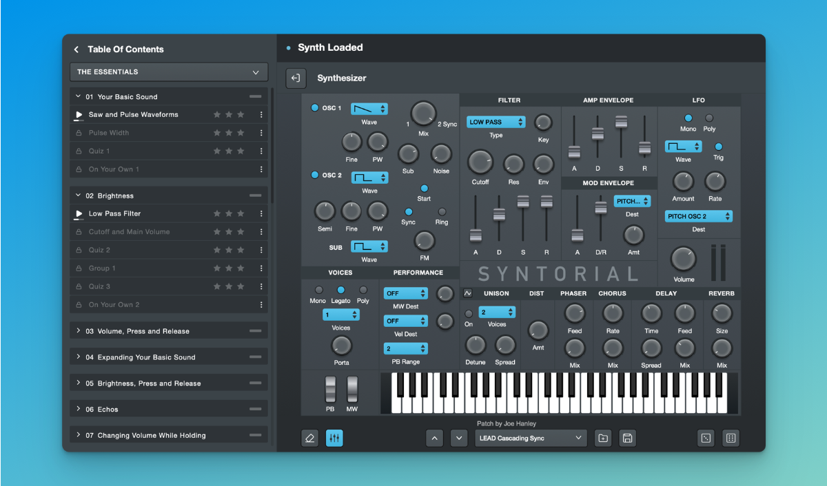Click the Volume knob
The height and width of the screenshot is (486, 827).
684,259
